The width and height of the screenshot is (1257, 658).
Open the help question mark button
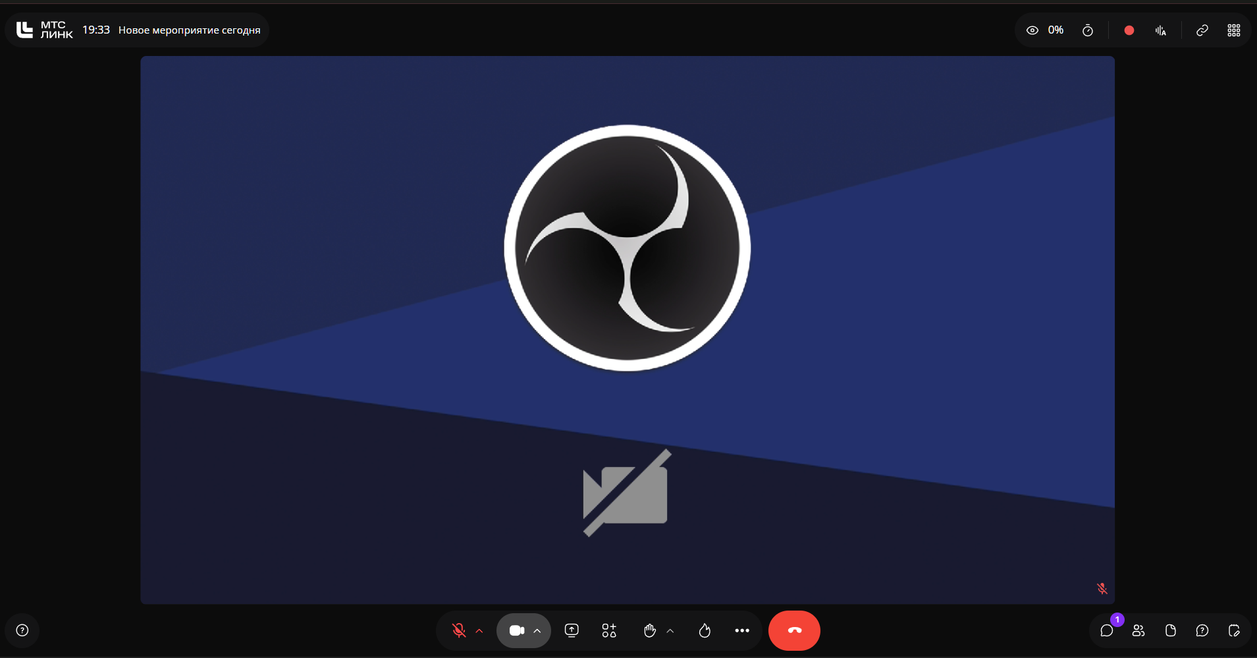pos(22,630)
